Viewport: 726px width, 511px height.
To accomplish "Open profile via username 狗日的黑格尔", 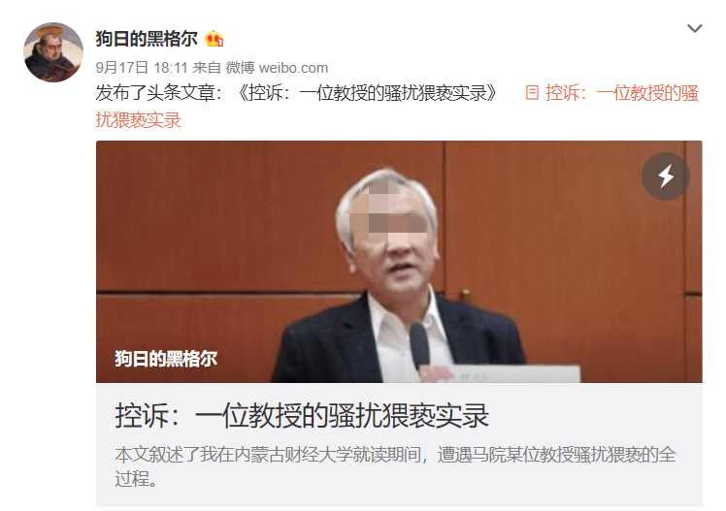I will (147, 39).
